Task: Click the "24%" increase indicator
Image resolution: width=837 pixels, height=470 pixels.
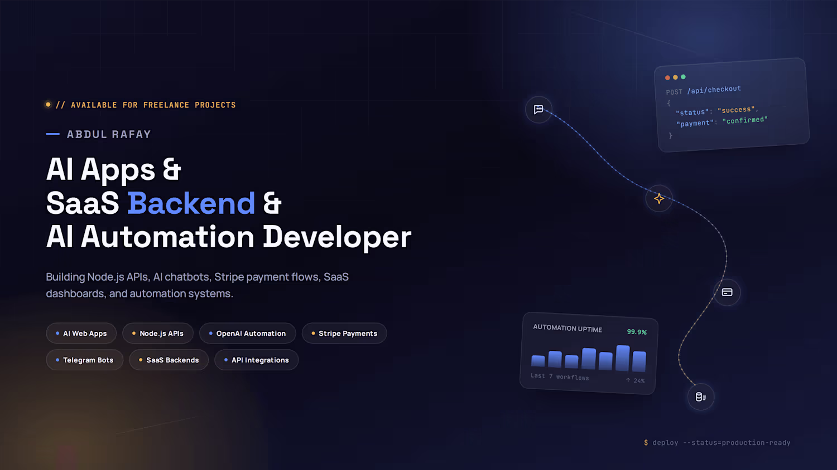Action: point(636,381)
